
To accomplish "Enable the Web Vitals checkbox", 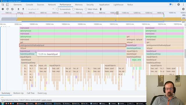I will [86, 9].
